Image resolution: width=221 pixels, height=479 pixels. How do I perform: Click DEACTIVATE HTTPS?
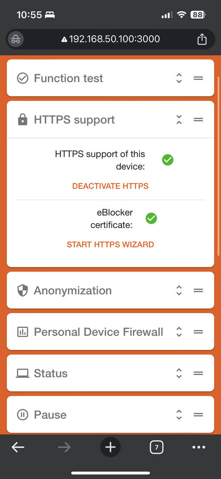pos(111,186)
